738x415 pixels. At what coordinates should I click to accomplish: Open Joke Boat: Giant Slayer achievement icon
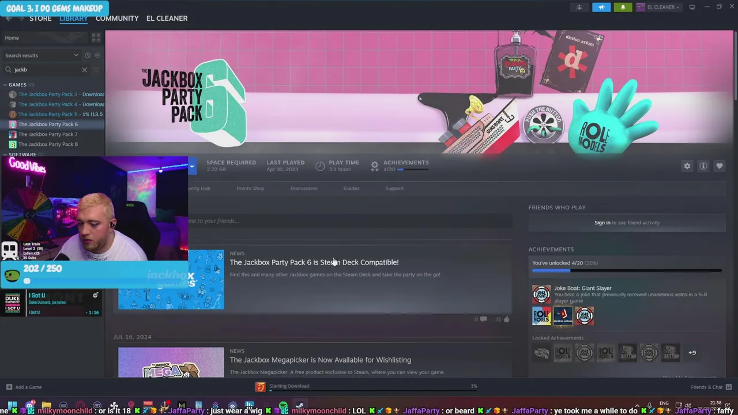[541, 295]
